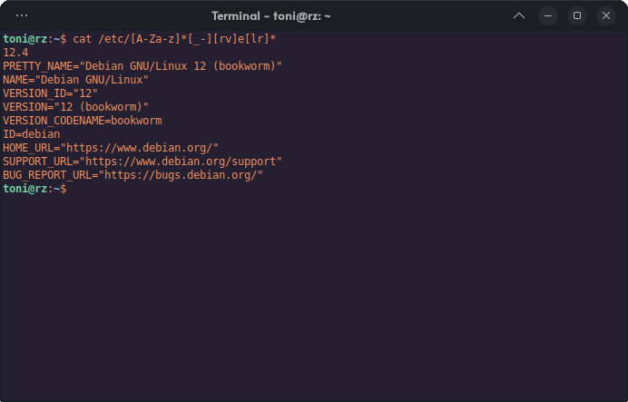Open the https://bugs.debian.org/ link
628x402 pixels.
(181, 175)
